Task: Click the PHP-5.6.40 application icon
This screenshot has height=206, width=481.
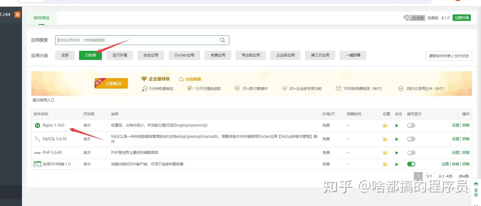Action: (x=37, y=153)
